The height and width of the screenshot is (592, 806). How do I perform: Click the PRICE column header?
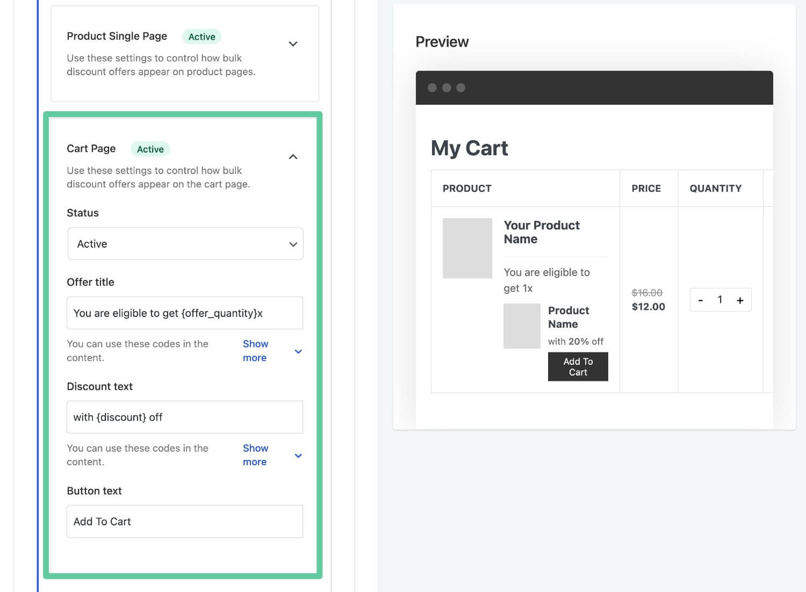pos(646,189)
